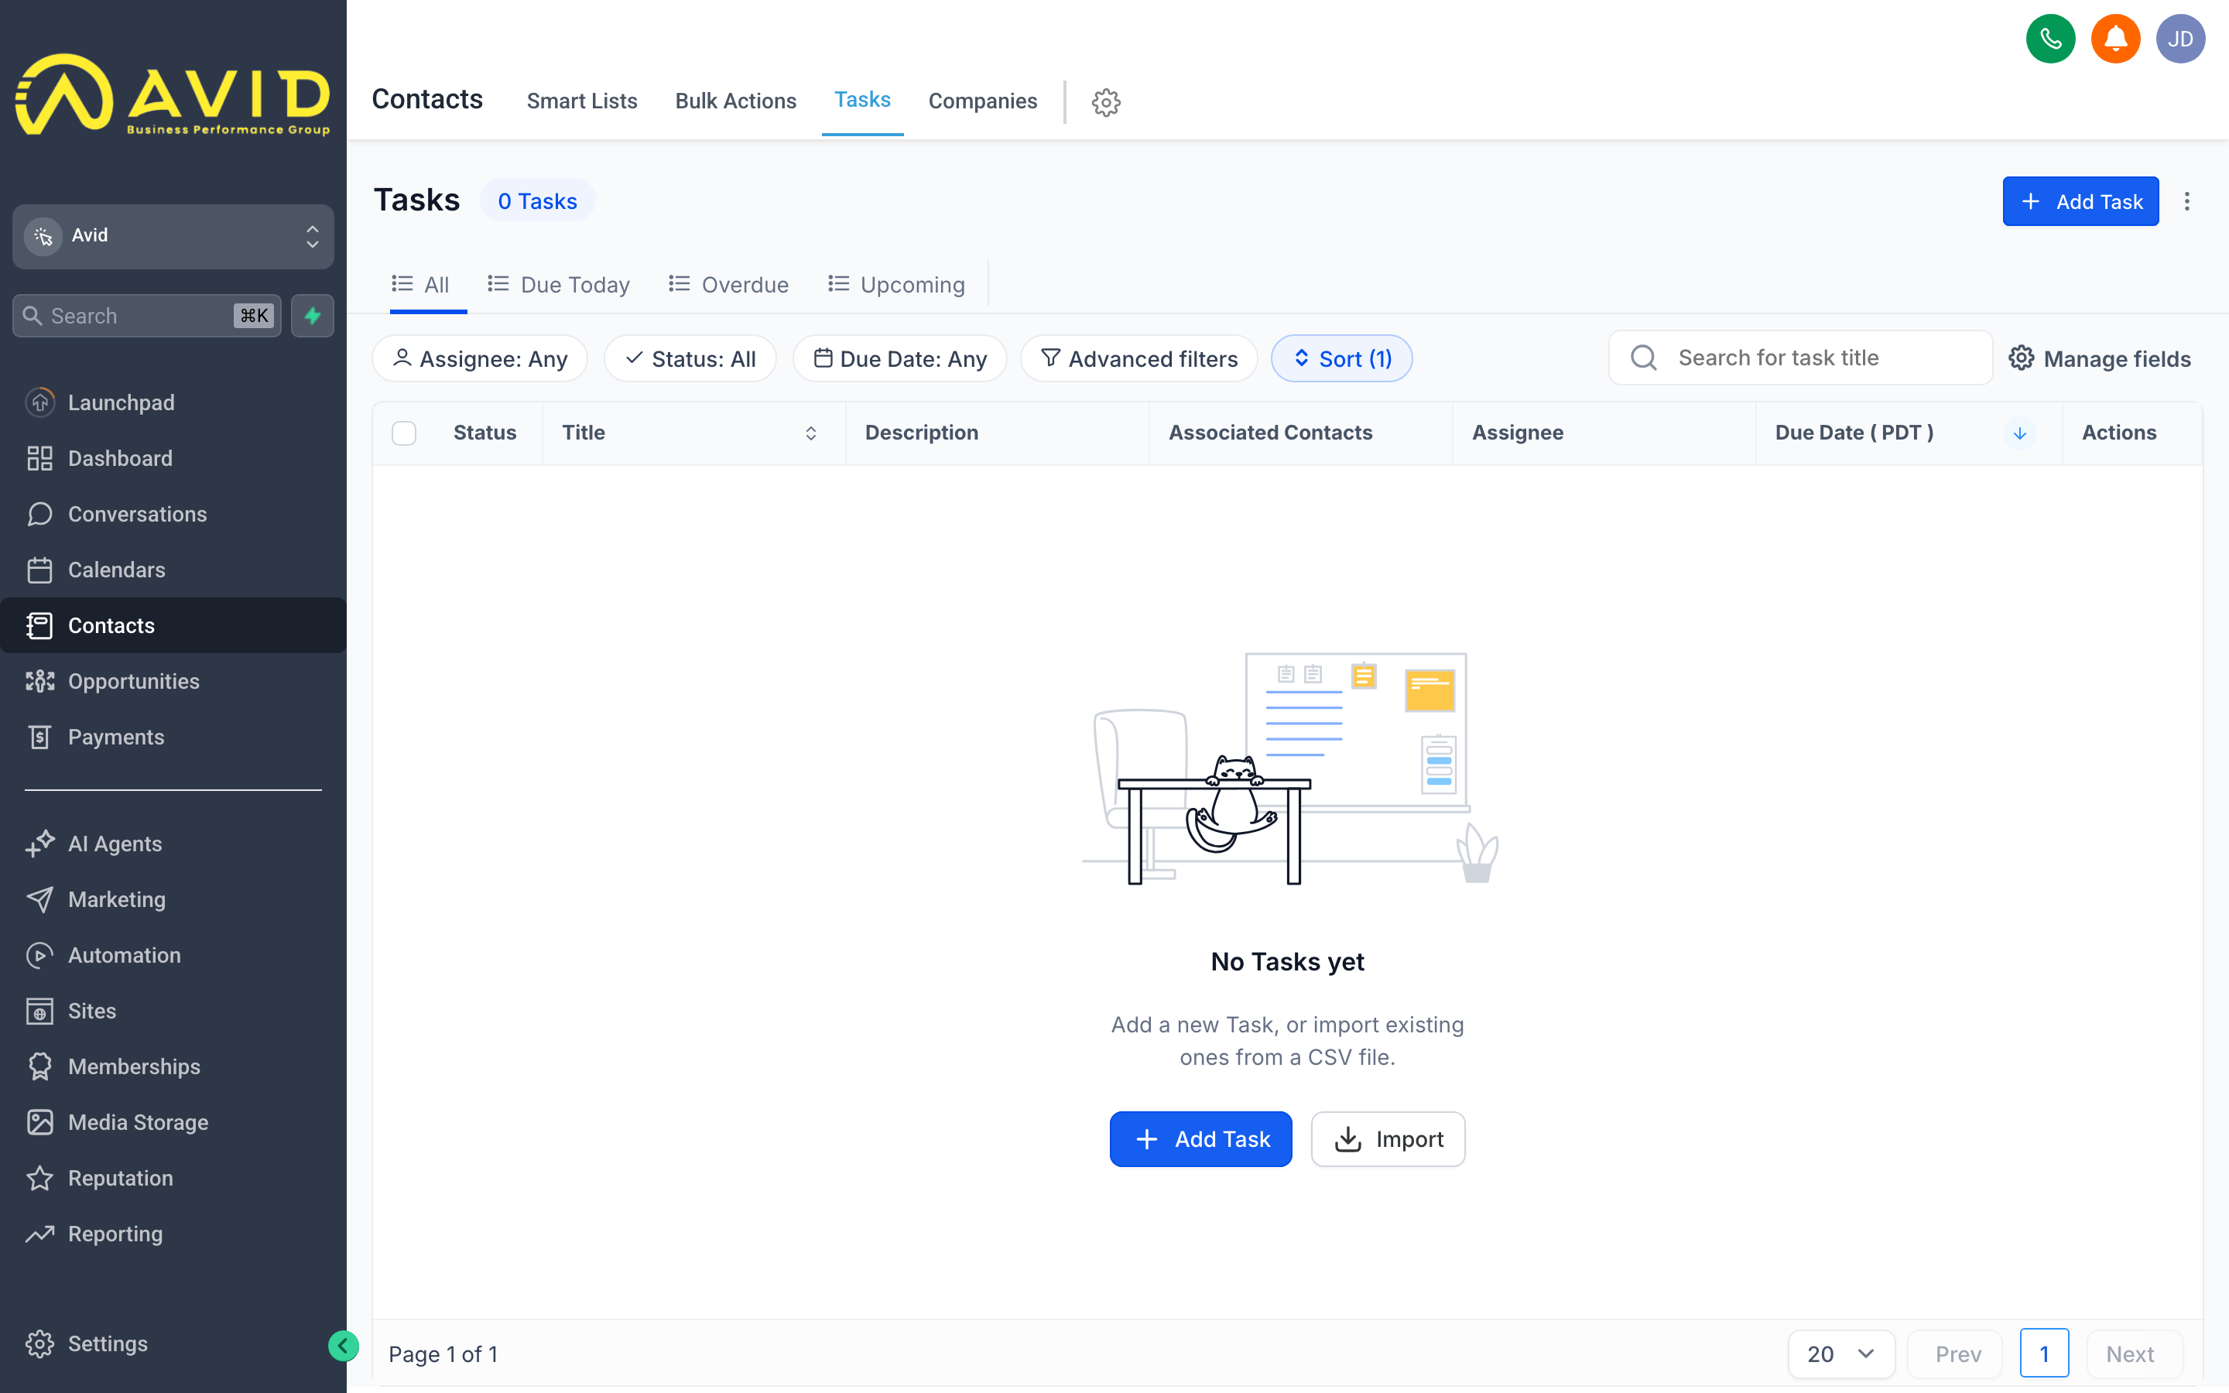Collapse sidebar with green arrow button
The image size is (2229, 1393).
tap(343, 1346)
